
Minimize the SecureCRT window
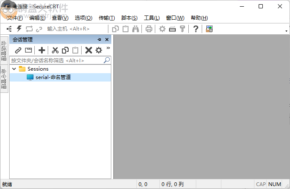click(242, 6)
